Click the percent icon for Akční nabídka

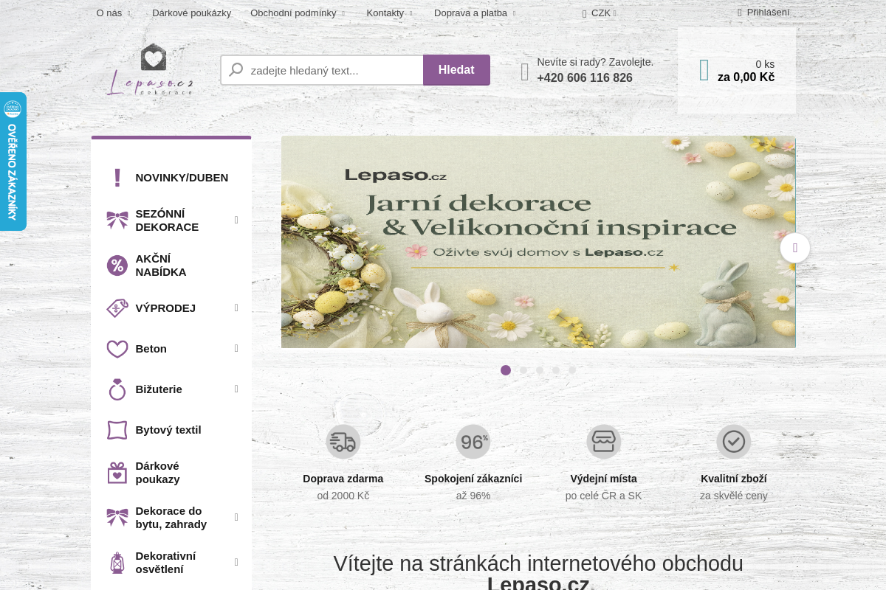click(117, 265)
